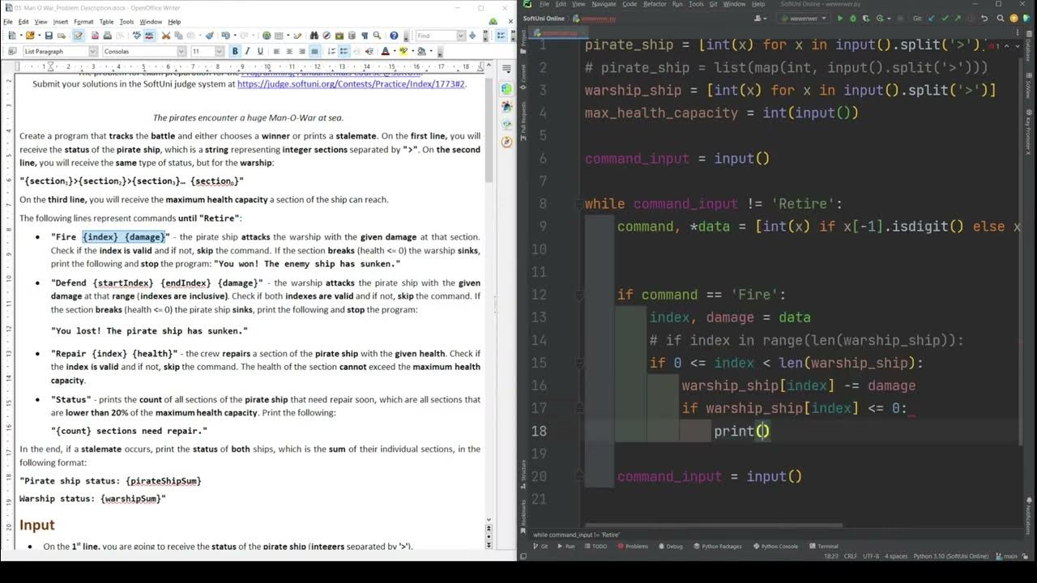The image size is (1037, 583).
Task: Toggle Edit File mode in Writer
Action: pos(78,36)
